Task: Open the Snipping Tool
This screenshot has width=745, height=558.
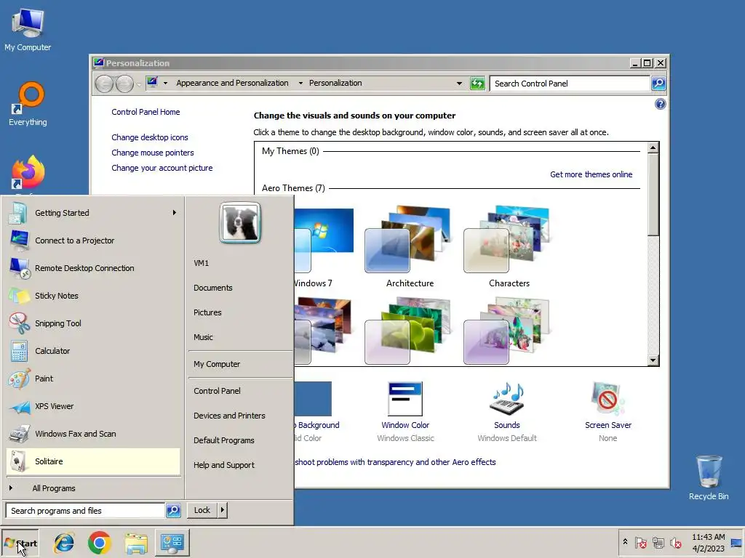Action: point(93,323)
